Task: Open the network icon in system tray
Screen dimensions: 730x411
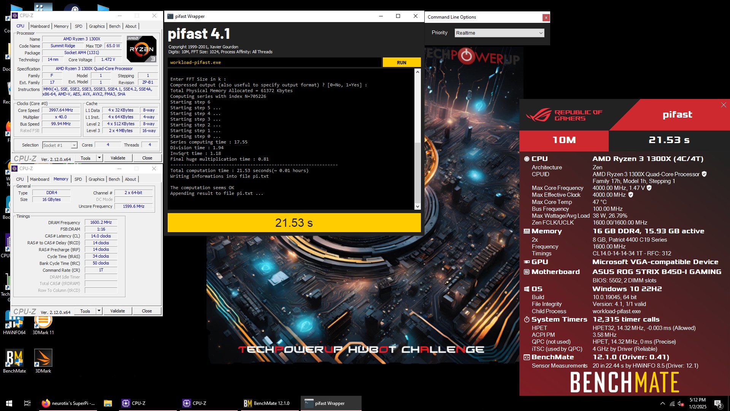Action: point(672,403)
